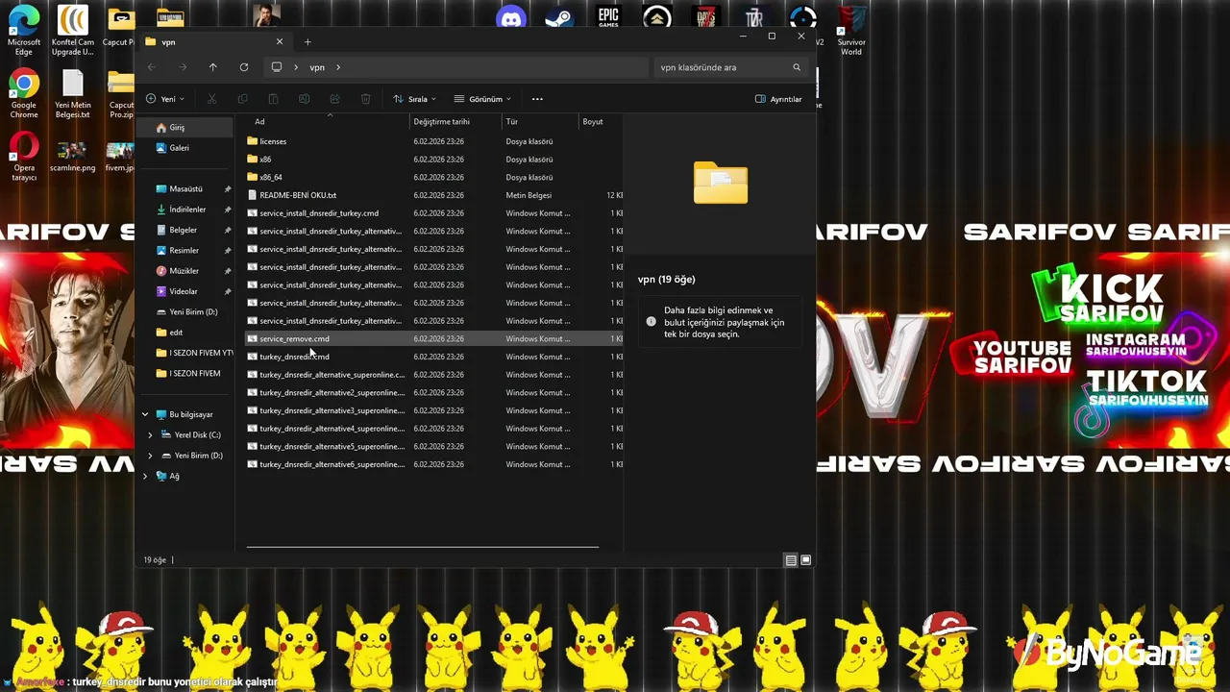This screenshot has height=692, width=1230.
Task: Sort by Tür column header
Action: [540, 122]
